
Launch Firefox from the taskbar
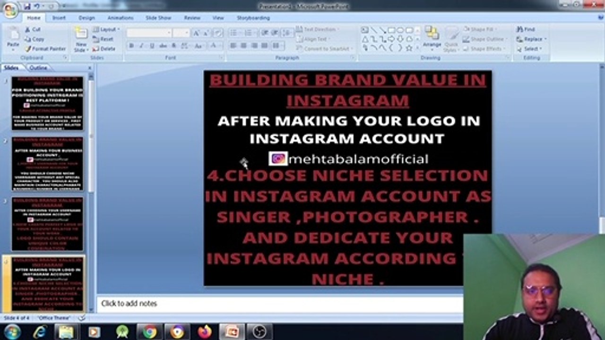click(205, 332)
